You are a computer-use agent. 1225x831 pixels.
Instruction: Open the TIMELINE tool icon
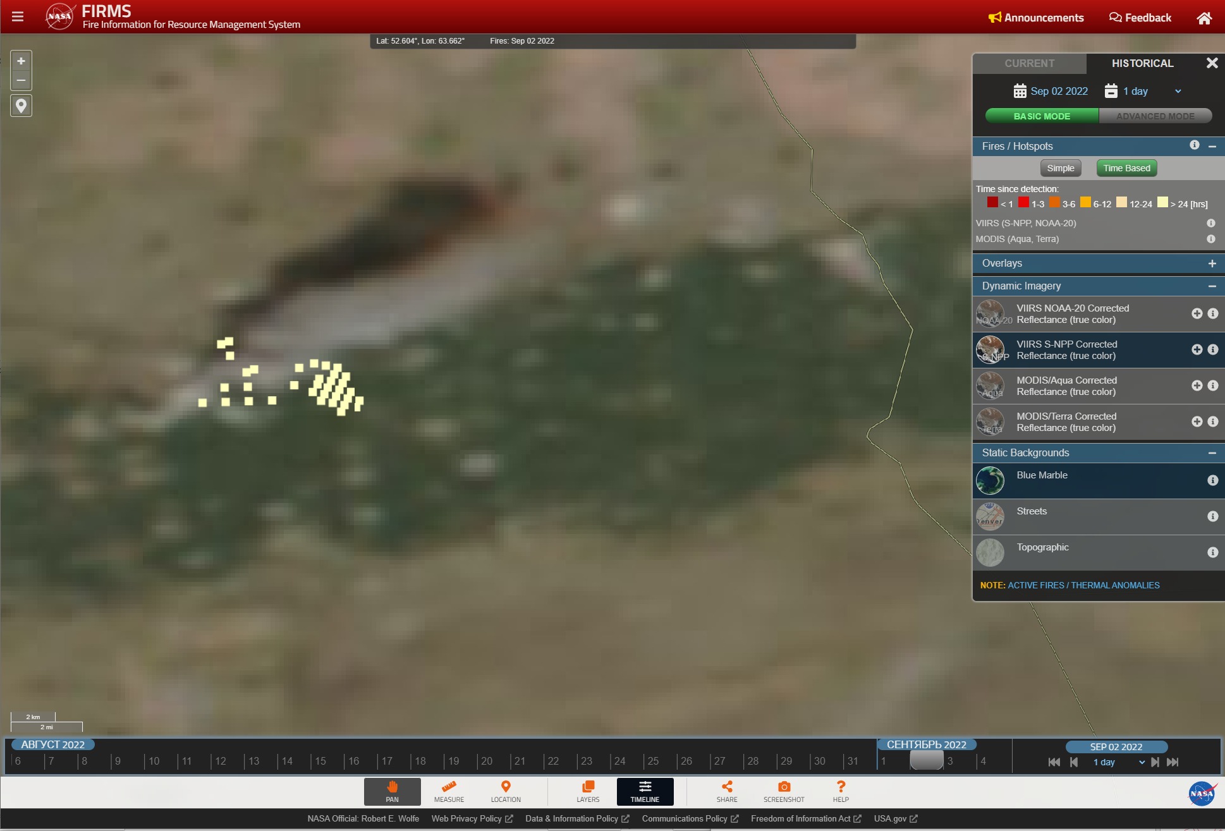645,791
